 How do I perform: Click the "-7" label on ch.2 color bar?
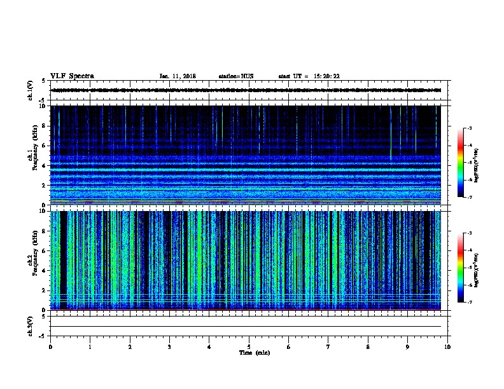click(x=469, y=303)
